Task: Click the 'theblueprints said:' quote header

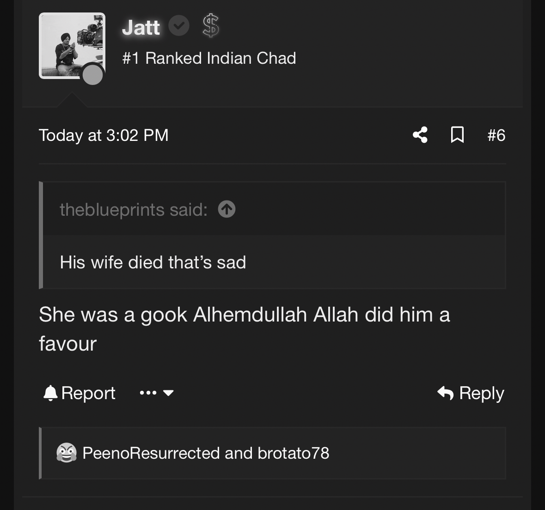Action: [134, 209]
